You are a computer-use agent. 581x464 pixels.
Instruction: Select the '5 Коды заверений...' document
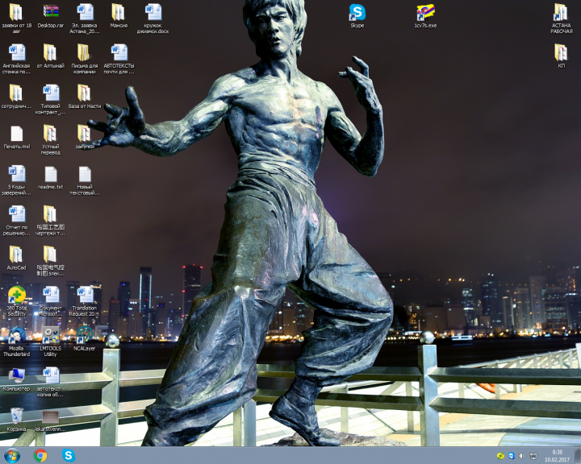(x=16, y=180)
